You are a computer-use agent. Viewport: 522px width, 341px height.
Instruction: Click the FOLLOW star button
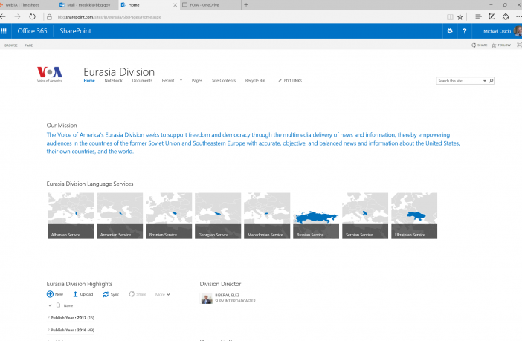pos(501,45)
